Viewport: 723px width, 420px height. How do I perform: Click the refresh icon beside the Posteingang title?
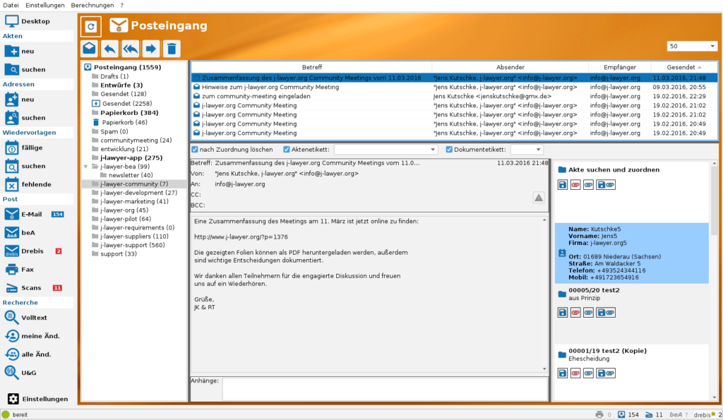tap(91, 26)
